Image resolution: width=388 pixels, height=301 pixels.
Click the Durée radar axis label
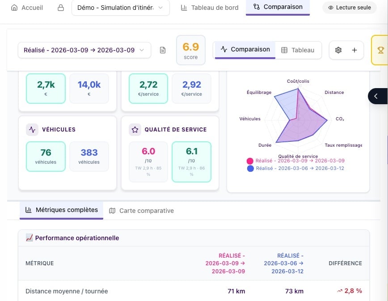(265, 145)
